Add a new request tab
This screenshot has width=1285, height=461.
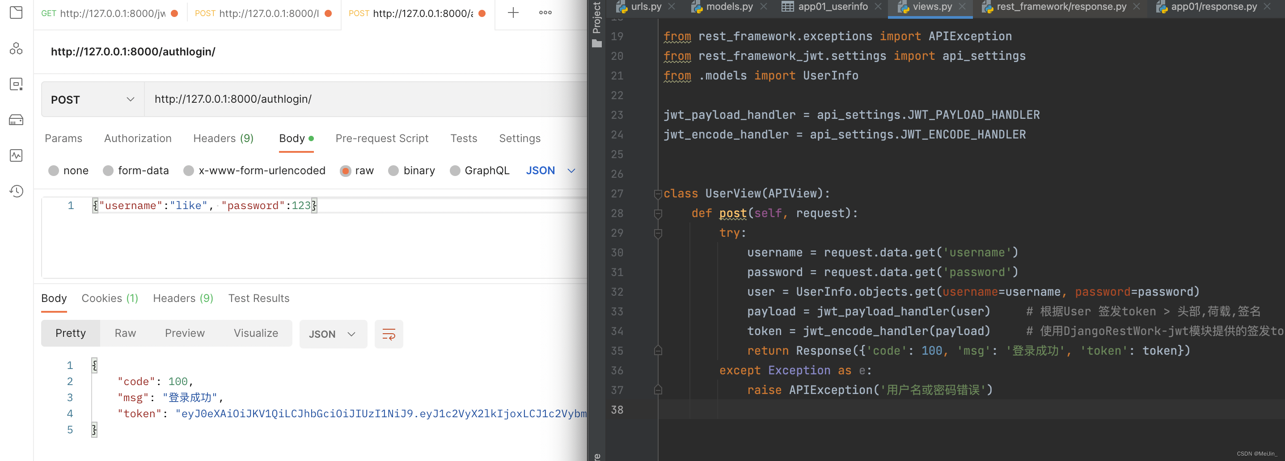pos(513,13)
